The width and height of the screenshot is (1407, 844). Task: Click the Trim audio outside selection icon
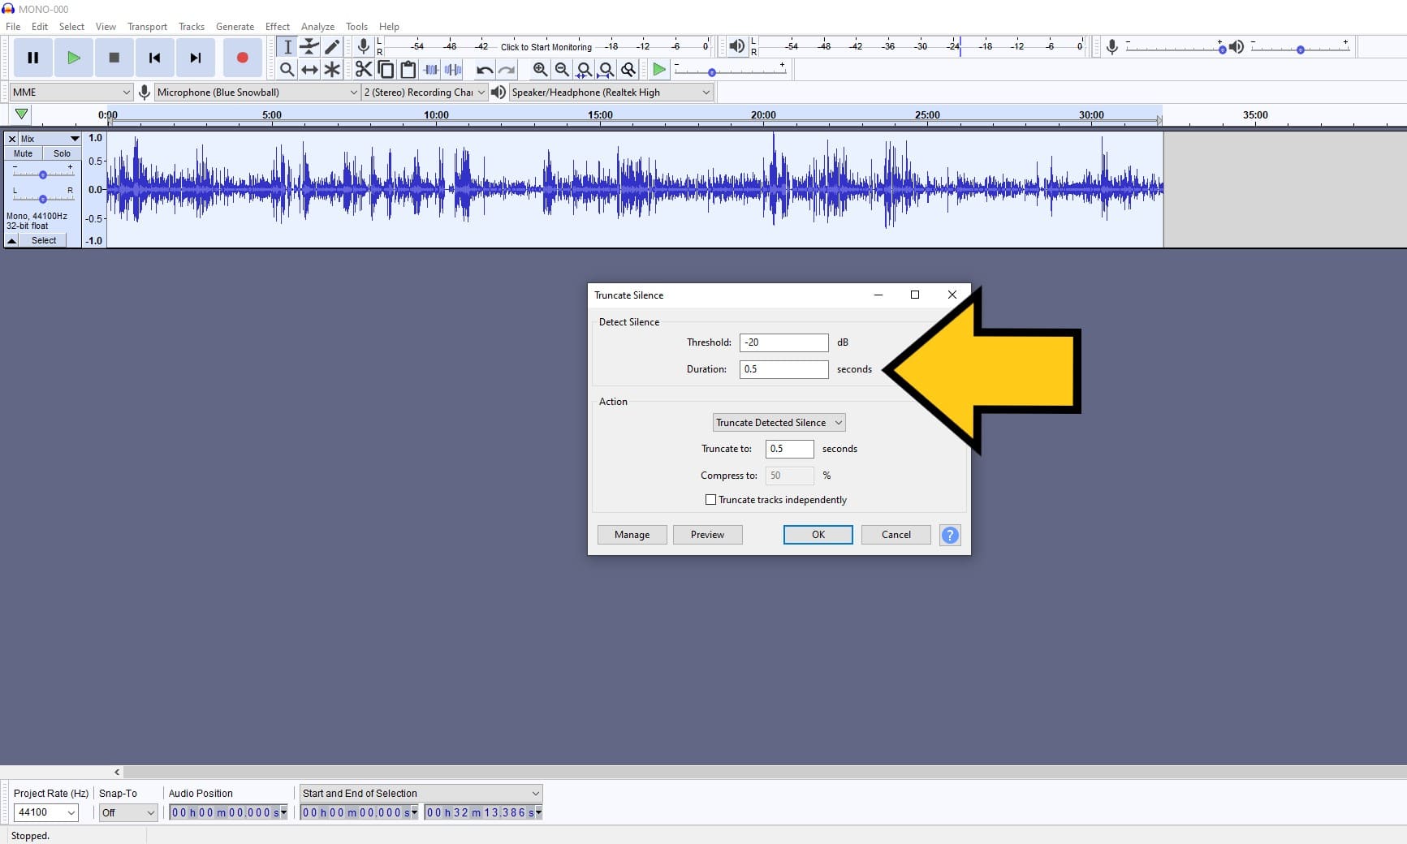point(430,70)
